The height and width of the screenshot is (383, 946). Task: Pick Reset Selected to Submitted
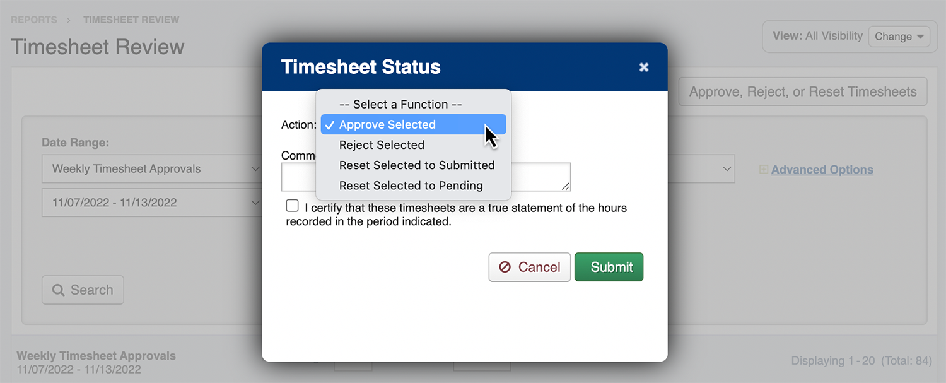coord(416,165)
